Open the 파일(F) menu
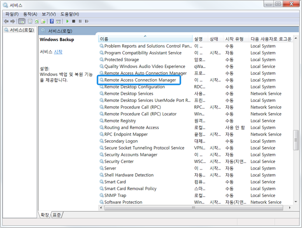The image size is (302, 228). click(x=12, y=14)
